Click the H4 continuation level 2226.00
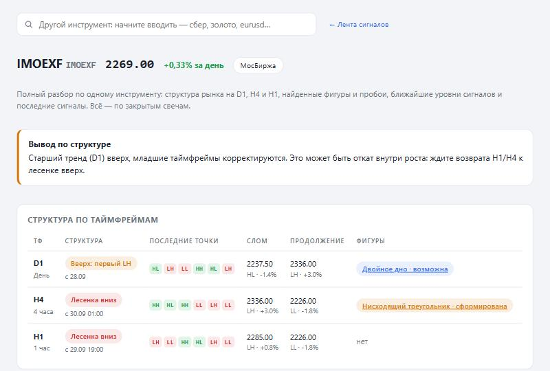550x371 pixels. (303, 301)
